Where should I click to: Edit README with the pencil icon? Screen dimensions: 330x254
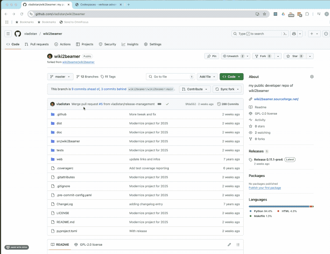229,244
